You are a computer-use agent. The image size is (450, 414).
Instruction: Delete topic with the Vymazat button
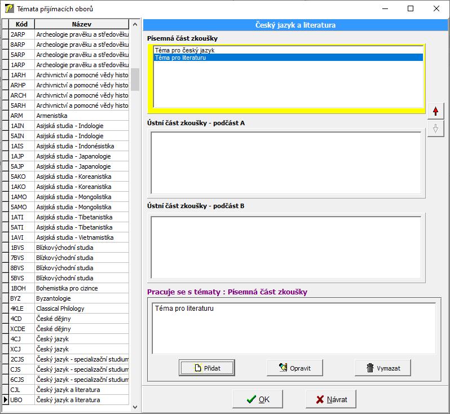382,368
